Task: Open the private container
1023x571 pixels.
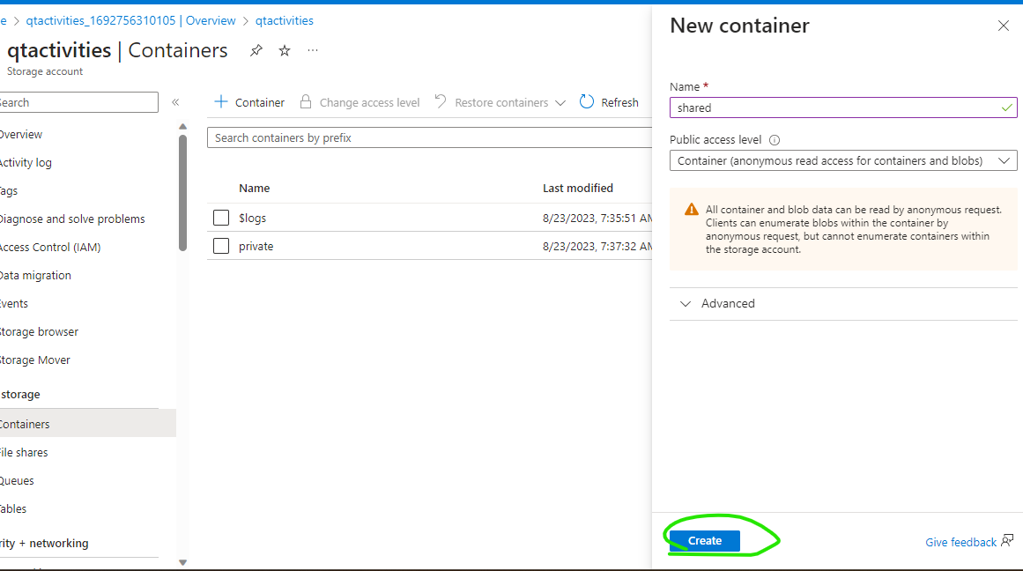Action: pos(256,246)
